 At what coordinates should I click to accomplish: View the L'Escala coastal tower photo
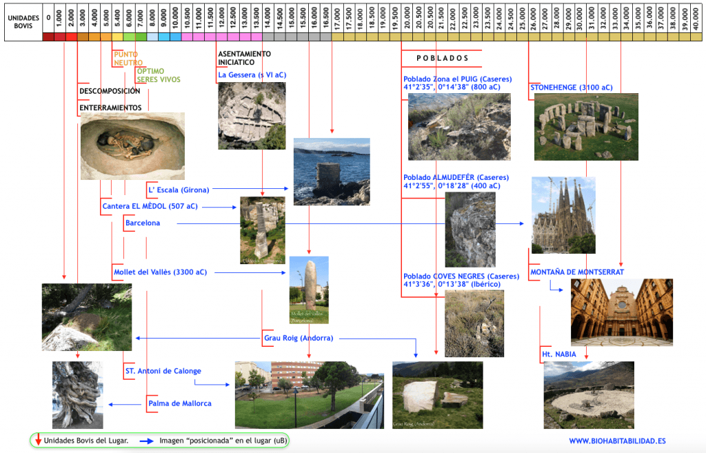[x=332, y=172]
